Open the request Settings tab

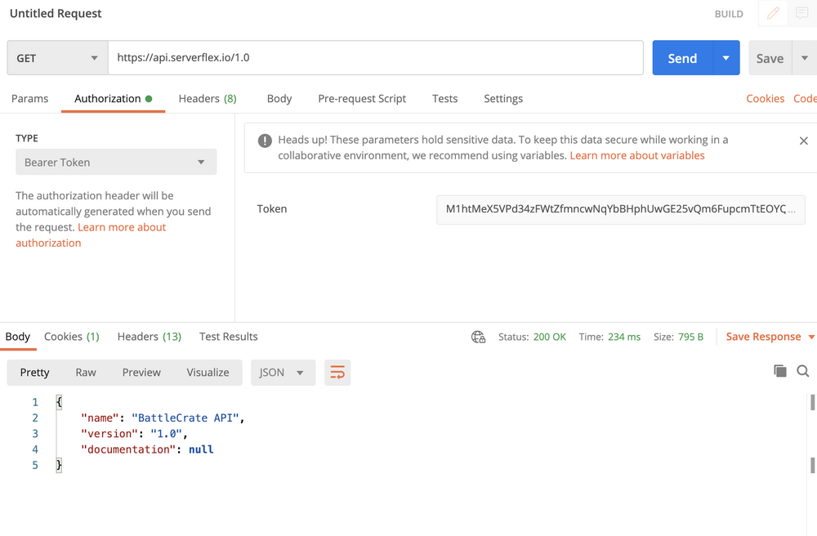click(x=503, y=98)
